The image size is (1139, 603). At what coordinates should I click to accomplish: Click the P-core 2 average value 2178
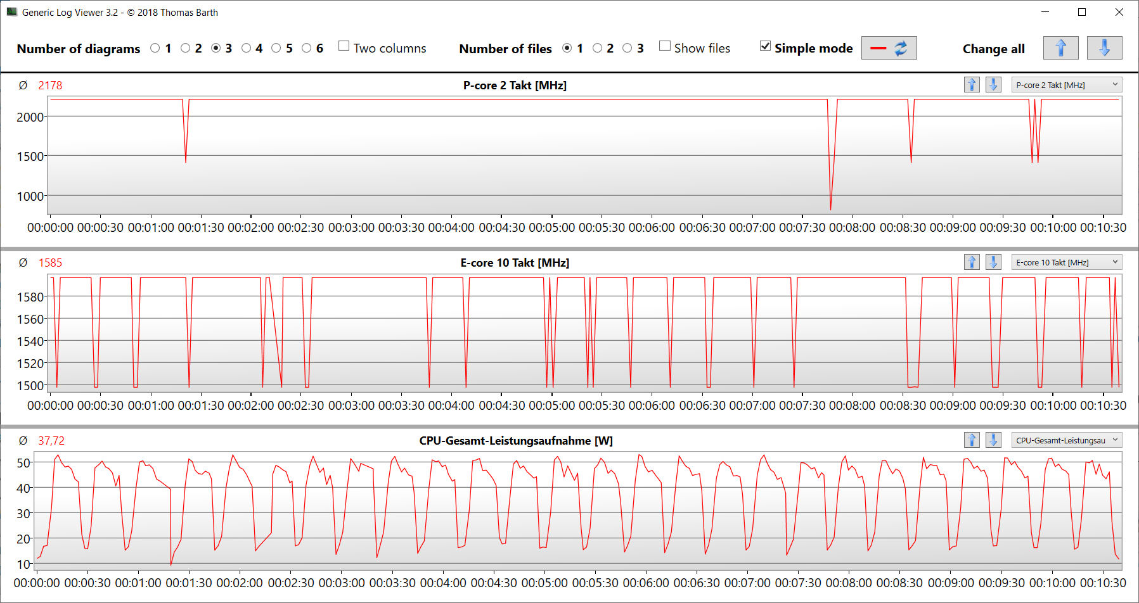coord(50,86)
